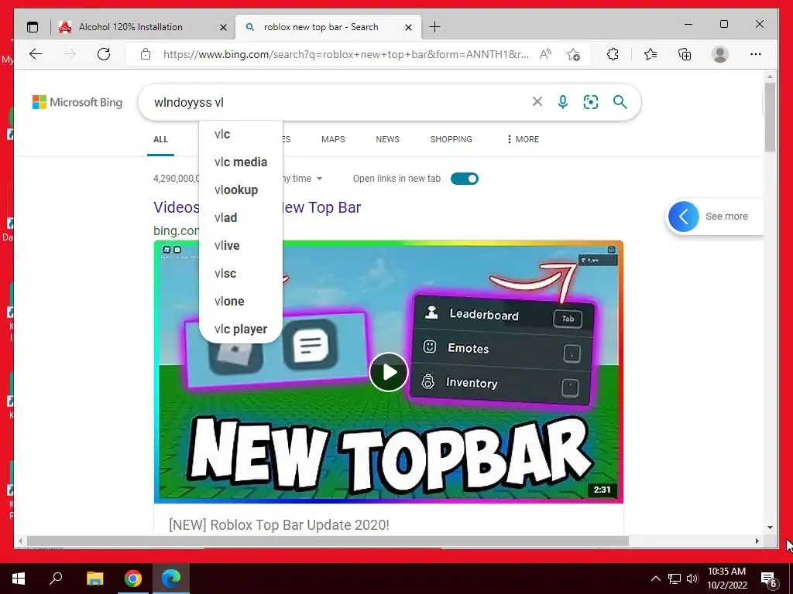Open a new browser tab
The image size is (793, 594).
coord(434,27)
